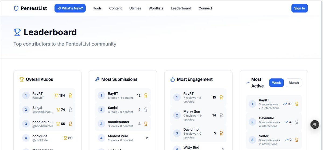Click '@sanjith3hac...' handle text
This screenshot has width=323, height=150.
[x=43, y=112]
